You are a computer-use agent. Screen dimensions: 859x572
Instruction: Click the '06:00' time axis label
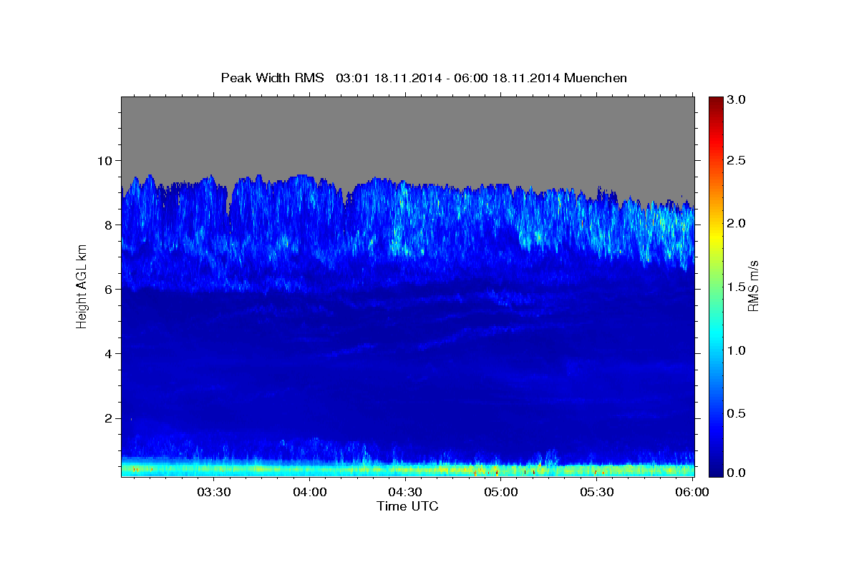click(x=692, y=492)
